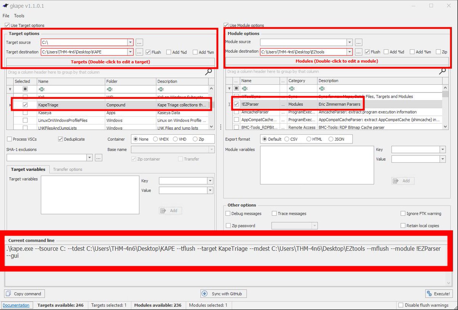Check Ignore FTK warning

[403, 213]
